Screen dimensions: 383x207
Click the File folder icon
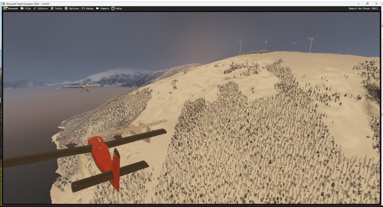coord(22,8)
